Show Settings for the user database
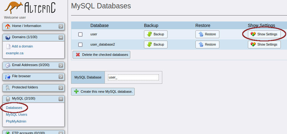Screen dimensions: 287x134 click(264, 34)
